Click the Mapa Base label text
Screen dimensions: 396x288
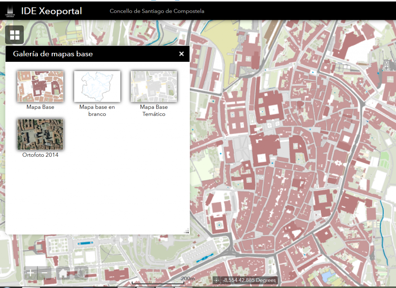click(40, 107)
